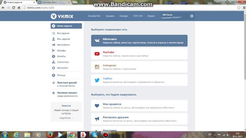This screenshot has height=138, width=246.
Task: Open Firefox from taskbar
Action: coord(50,135)
